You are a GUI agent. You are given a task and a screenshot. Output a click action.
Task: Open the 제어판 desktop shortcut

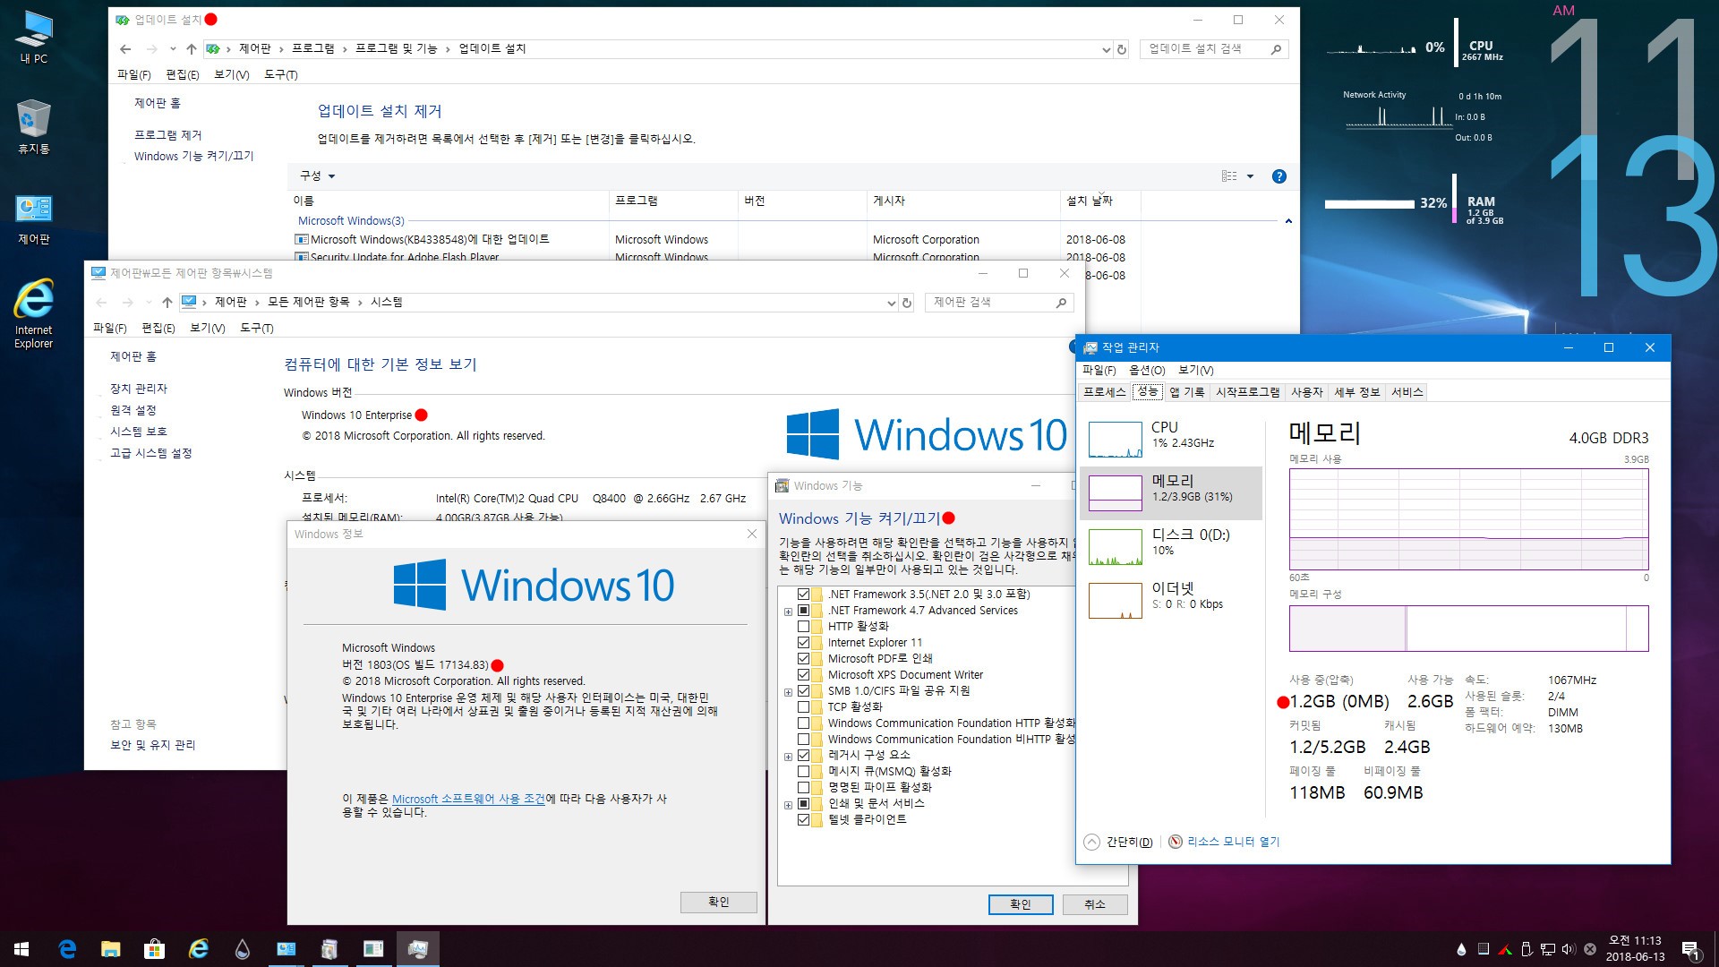coord(34,219)
